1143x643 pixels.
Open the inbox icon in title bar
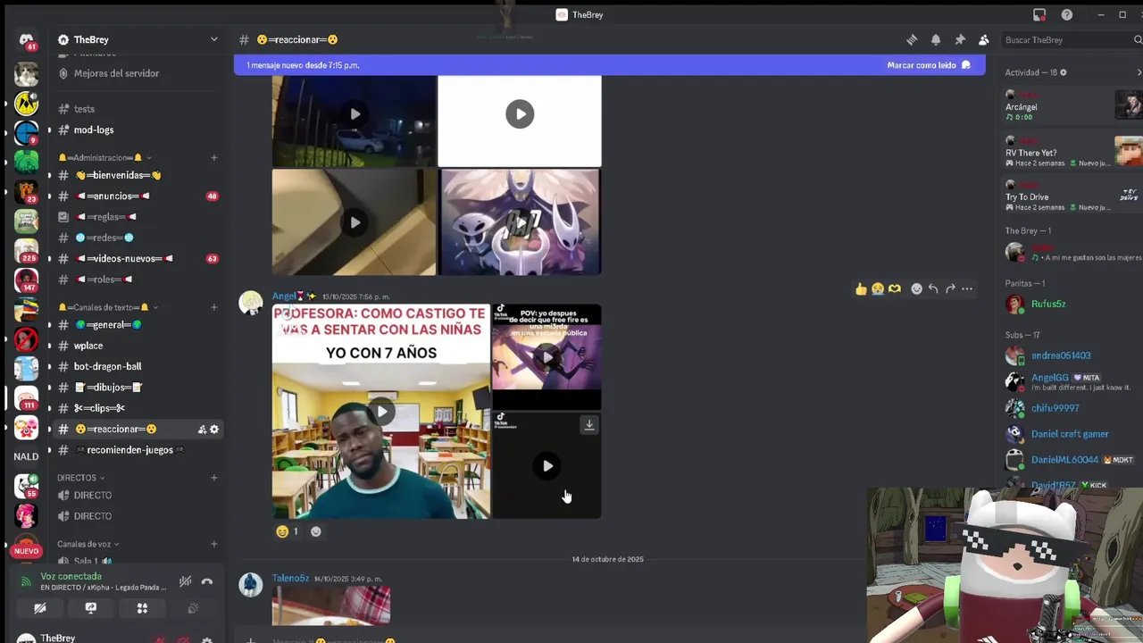tap(1039, 14)
